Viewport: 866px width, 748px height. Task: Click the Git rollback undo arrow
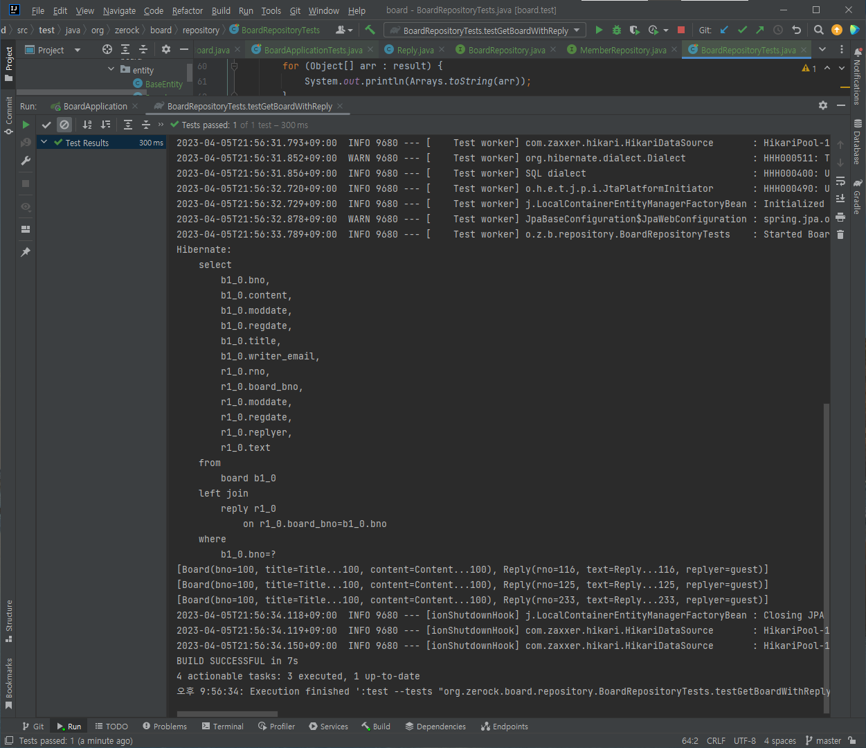[796, 30]
